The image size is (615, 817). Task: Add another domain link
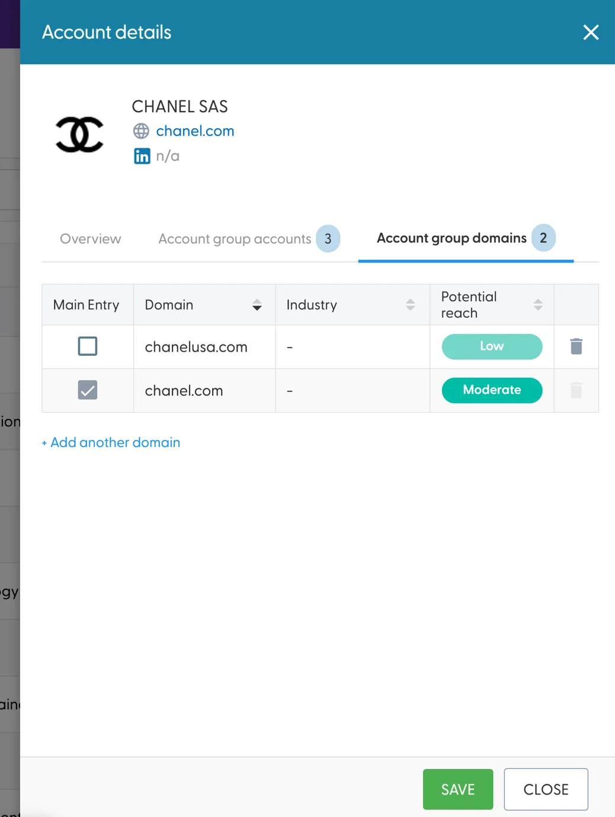coord(111,442)
